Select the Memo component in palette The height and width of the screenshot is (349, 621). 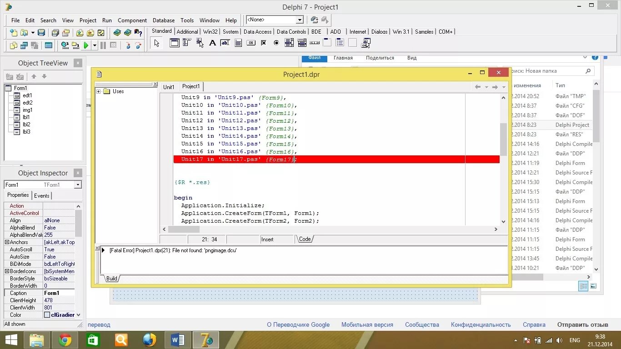tap(238, 43)
